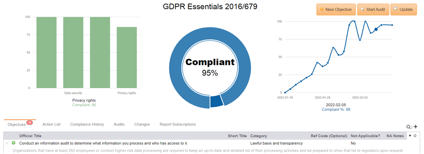
Task: Click the Ref Code (Optional) column header
Action: point(329,136)
